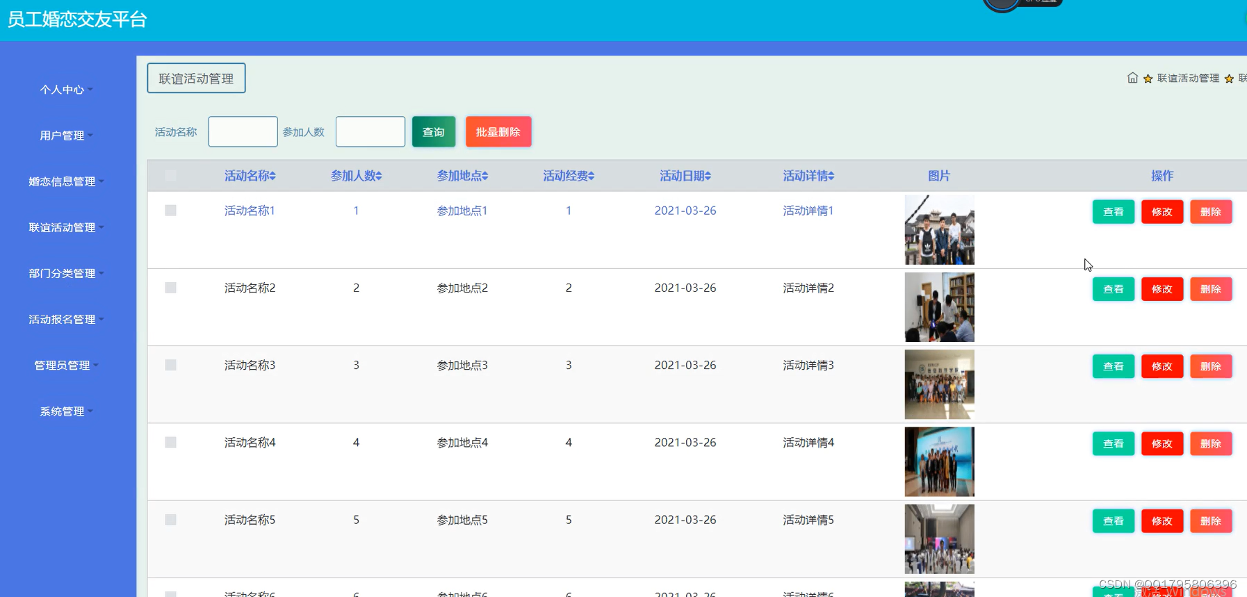Sort by 参加人数 column arrow
1247x597 pixels.
point(379,177)
